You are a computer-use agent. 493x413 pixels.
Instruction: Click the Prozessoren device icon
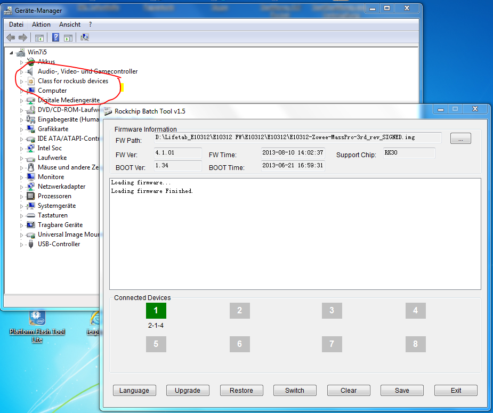click(31, 196)
